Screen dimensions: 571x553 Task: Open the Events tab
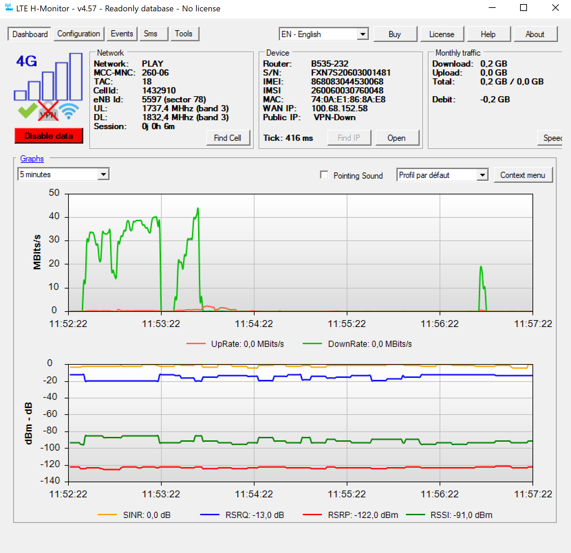click(x=122, y=34)
